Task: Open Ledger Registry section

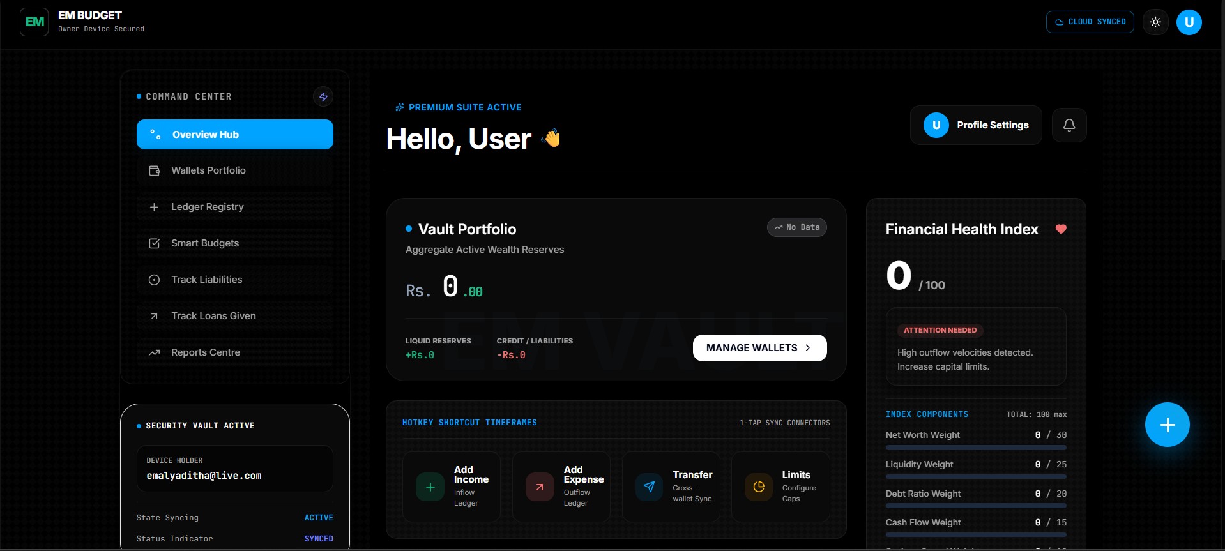Action: click(235, 207)
